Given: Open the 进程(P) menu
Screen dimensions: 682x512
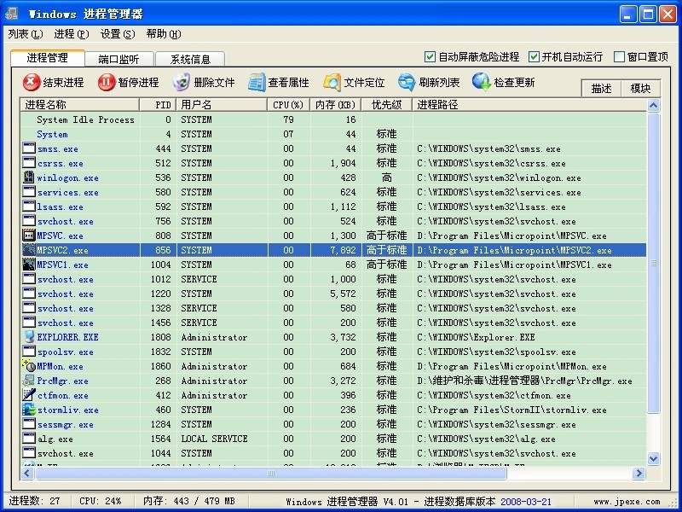Looking at the screenshot, I should pyautogui.click(x=72, y=34).
